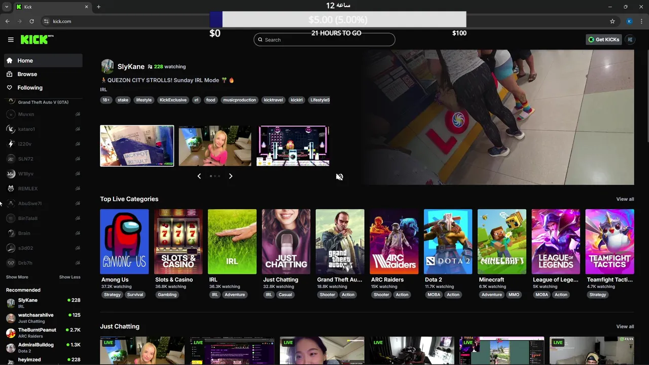
Task: Open site information icon left of kick.com
Action: pyautogui.click(x=46, y=21)
